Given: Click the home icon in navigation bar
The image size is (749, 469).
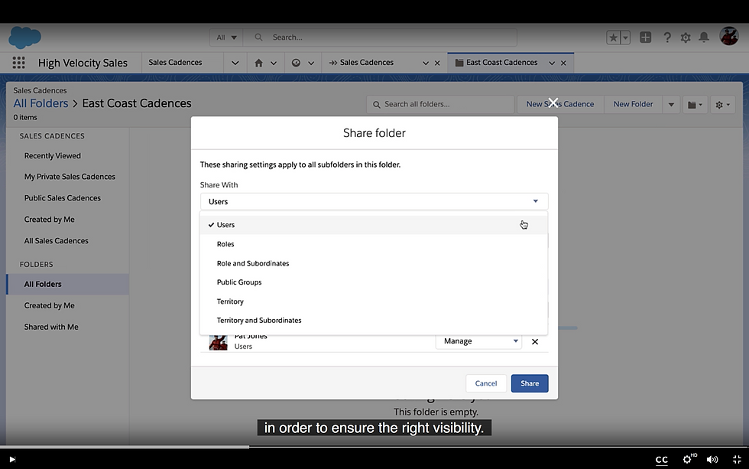Looking at the screenshot, I should [258, 63].
